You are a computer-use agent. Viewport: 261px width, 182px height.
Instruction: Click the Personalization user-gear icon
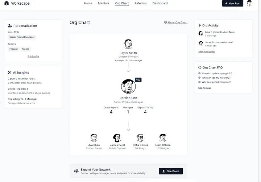point(10,26)
